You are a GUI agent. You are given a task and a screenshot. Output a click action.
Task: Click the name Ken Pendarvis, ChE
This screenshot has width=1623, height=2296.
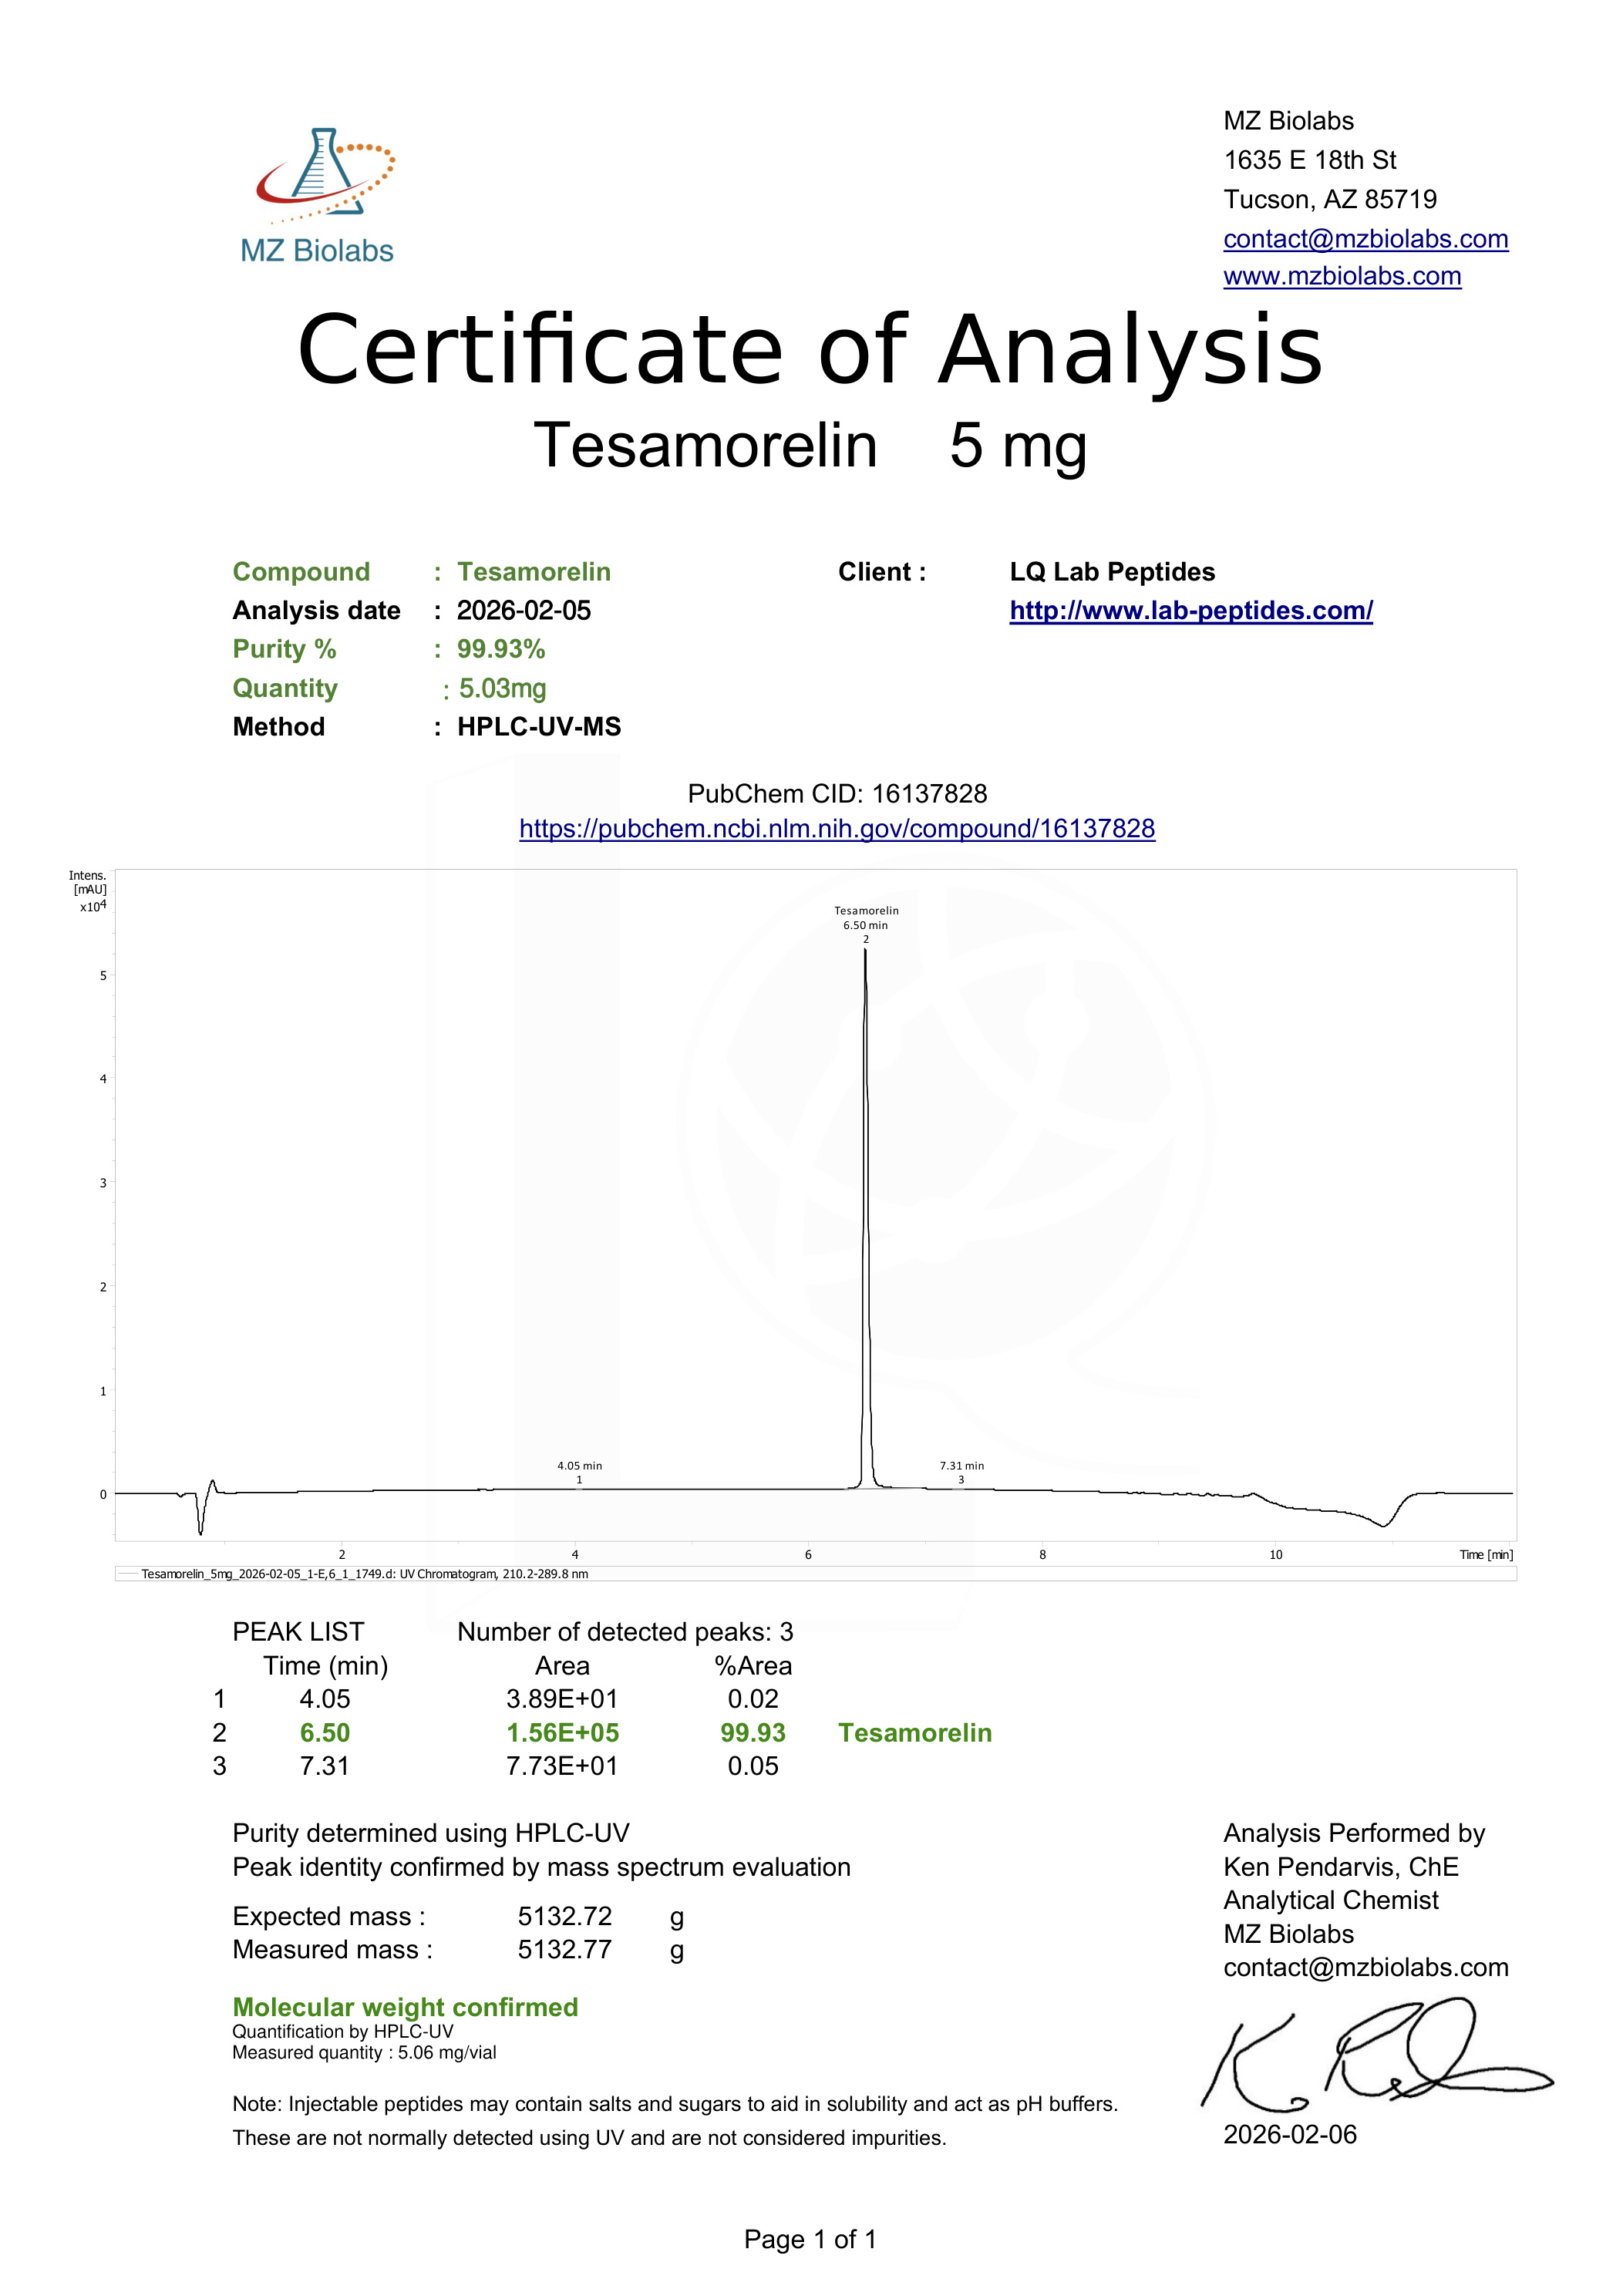pyautogui.click(x=1341, y=1867)
